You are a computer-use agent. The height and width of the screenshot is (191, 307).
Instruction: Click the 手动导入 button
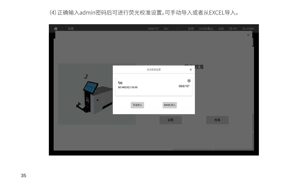point(137,105)
